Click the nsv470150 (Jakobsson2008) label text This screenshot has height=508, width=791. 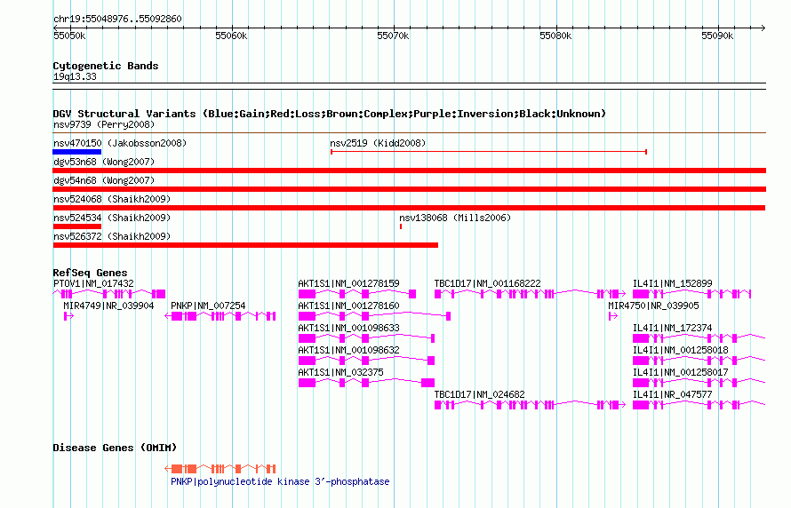point(120,143)
